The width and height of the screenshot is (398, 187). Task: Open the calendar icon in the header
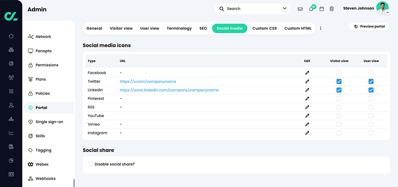click(x=322, y=9)
